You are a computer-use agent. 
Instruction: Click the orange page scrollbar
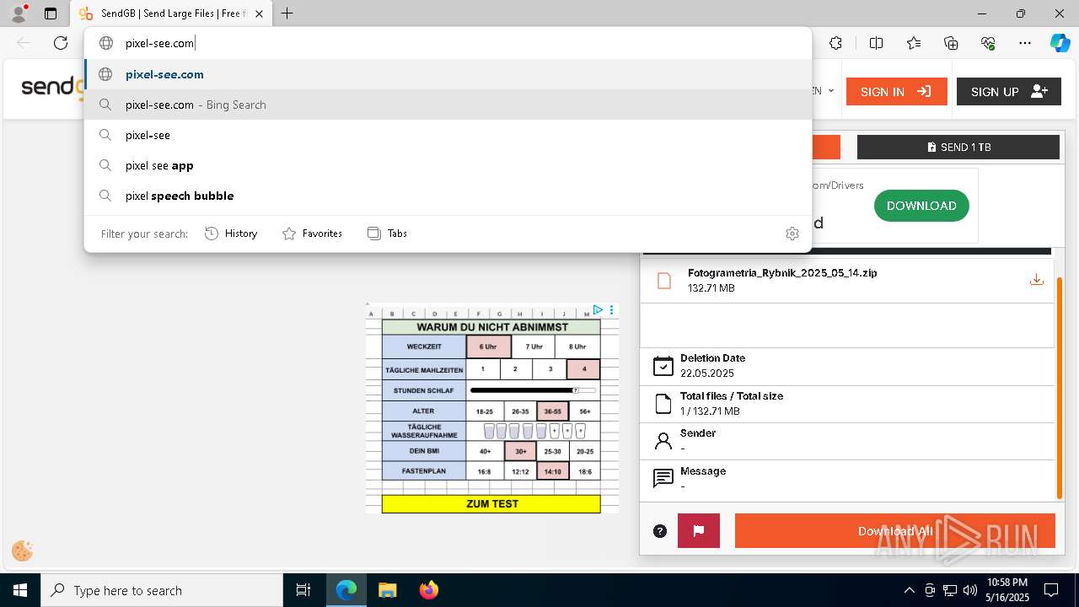click(x=1060, y=388)
